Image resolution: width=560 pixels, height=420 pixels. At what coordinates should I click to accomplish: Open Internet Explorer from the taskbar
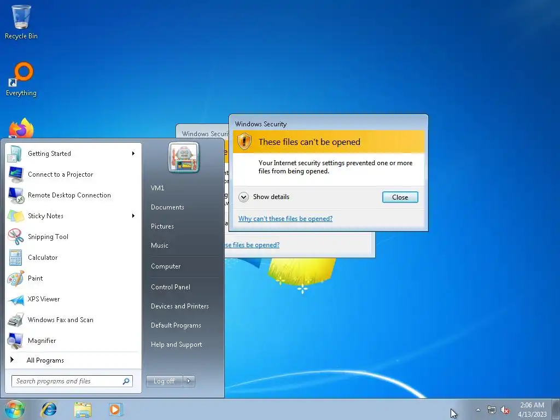[49, 409]
